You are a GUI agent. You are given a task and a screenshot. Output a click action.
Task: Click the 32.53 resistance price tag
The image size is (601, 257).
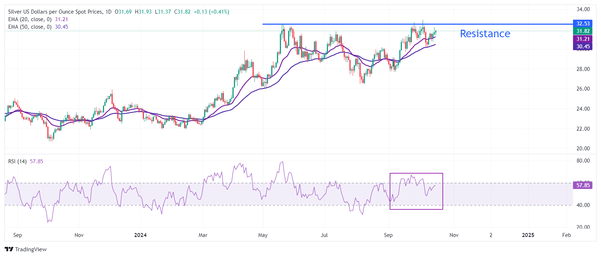tap(583, 24)
